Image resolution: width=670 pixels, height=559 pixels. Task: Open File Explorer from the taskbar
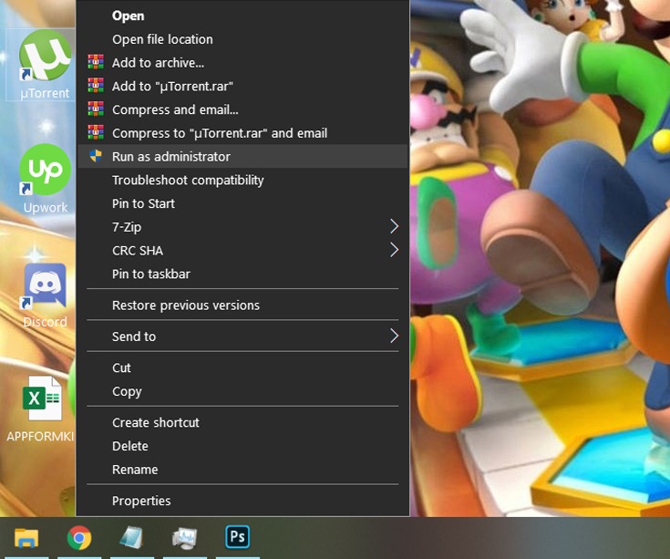26,537
